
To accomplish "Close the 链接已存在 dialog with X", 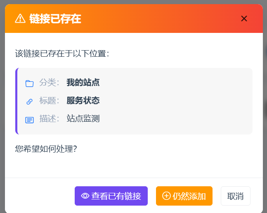I will coord(244,19).
